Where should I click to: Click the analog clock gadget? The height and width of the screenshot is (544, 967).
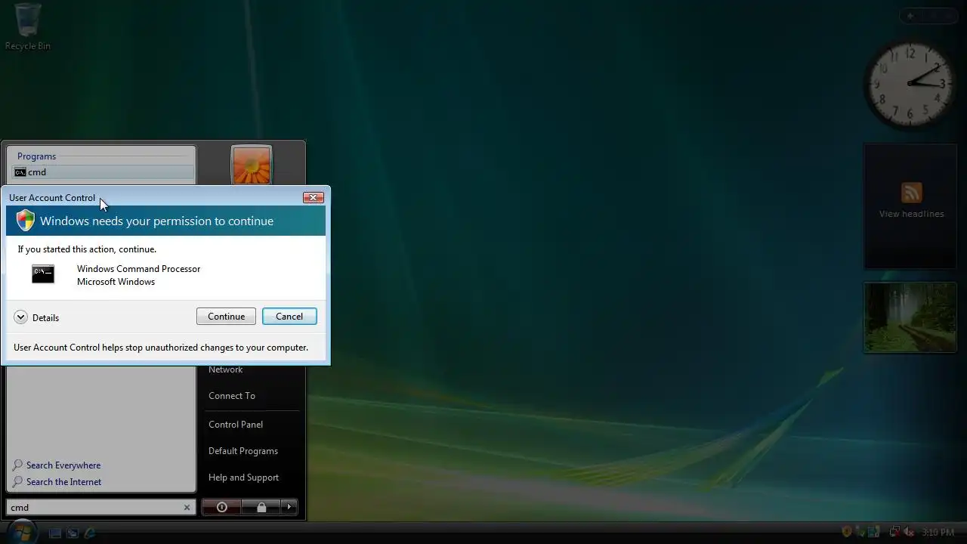[x=910, y=83]
